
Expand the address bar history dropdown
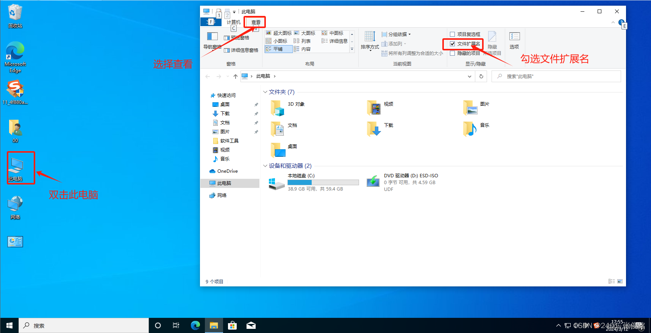470,76
